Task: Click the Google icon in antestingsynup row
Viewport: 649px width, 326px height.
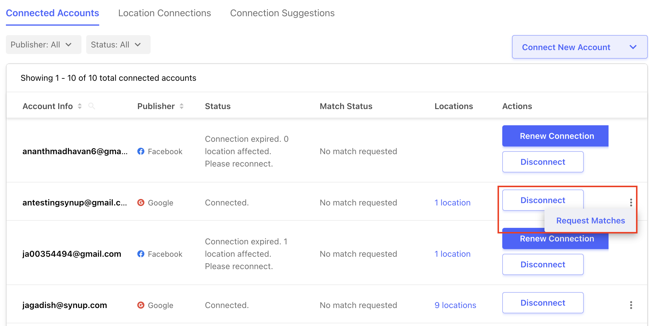Action: (x=141, y=202)
